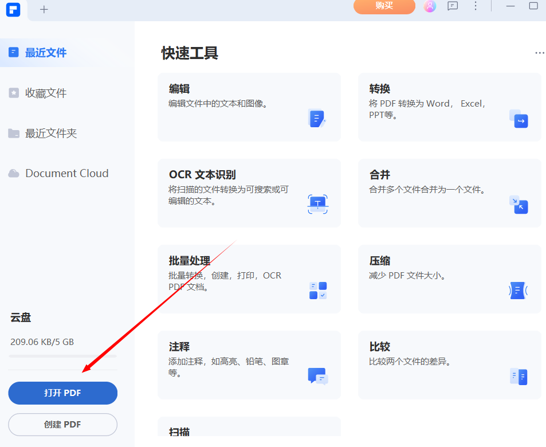Select the 注释 (Annotate) tool icon
Viewport: 546px width, 447px height.
317,377
